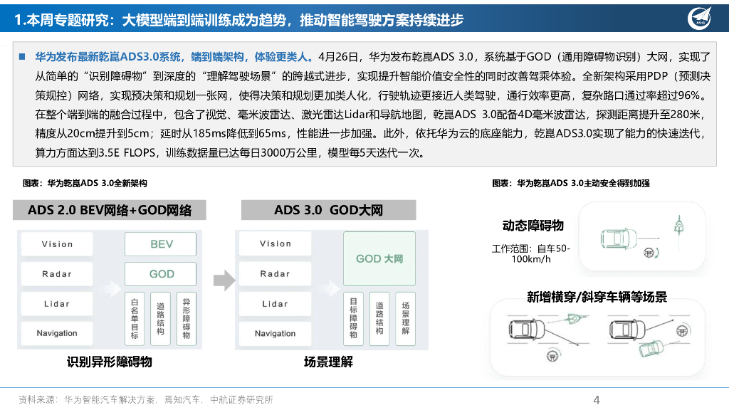
Task: Select the 白名单目标 vertical box
Action: coord(135,317)
